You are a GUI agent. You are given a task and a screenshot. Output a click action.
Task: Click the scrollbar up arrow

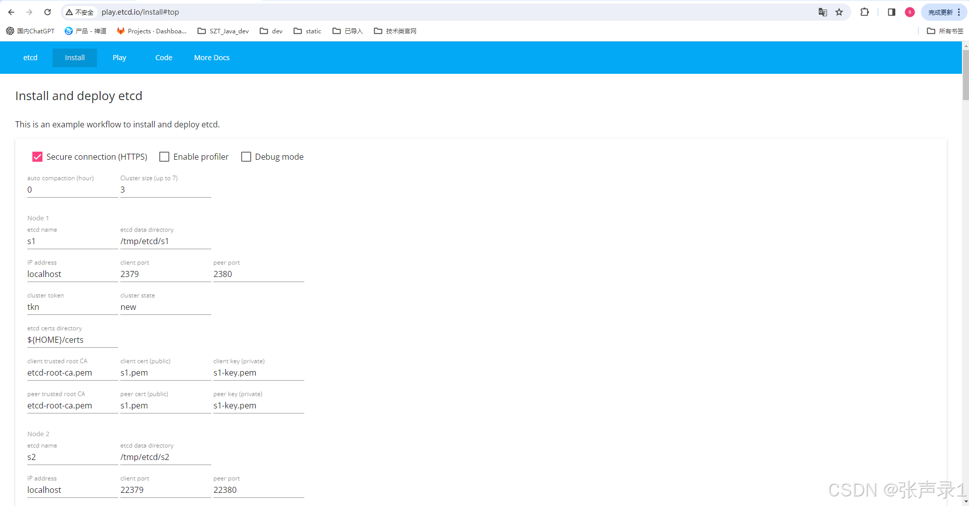click(x=965, y=45)
